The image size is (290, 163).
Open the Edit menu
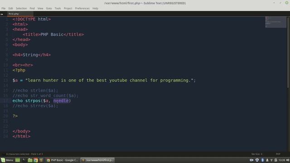pyautogui.click(x=10, y=8)
